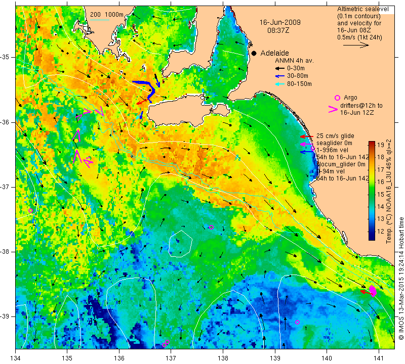This screenshot has width=405, height=364.
Task: Click the 08:37Z time stamp
Action: click(278, 30)
